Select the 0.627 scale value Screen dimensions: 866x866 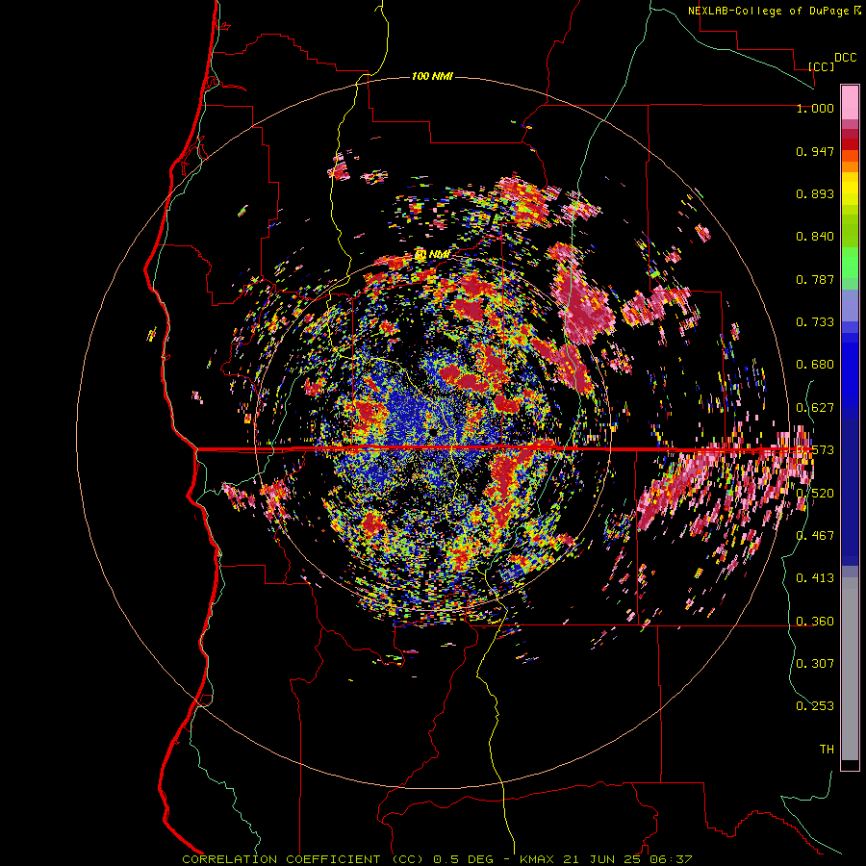click(x=815, y=408)
